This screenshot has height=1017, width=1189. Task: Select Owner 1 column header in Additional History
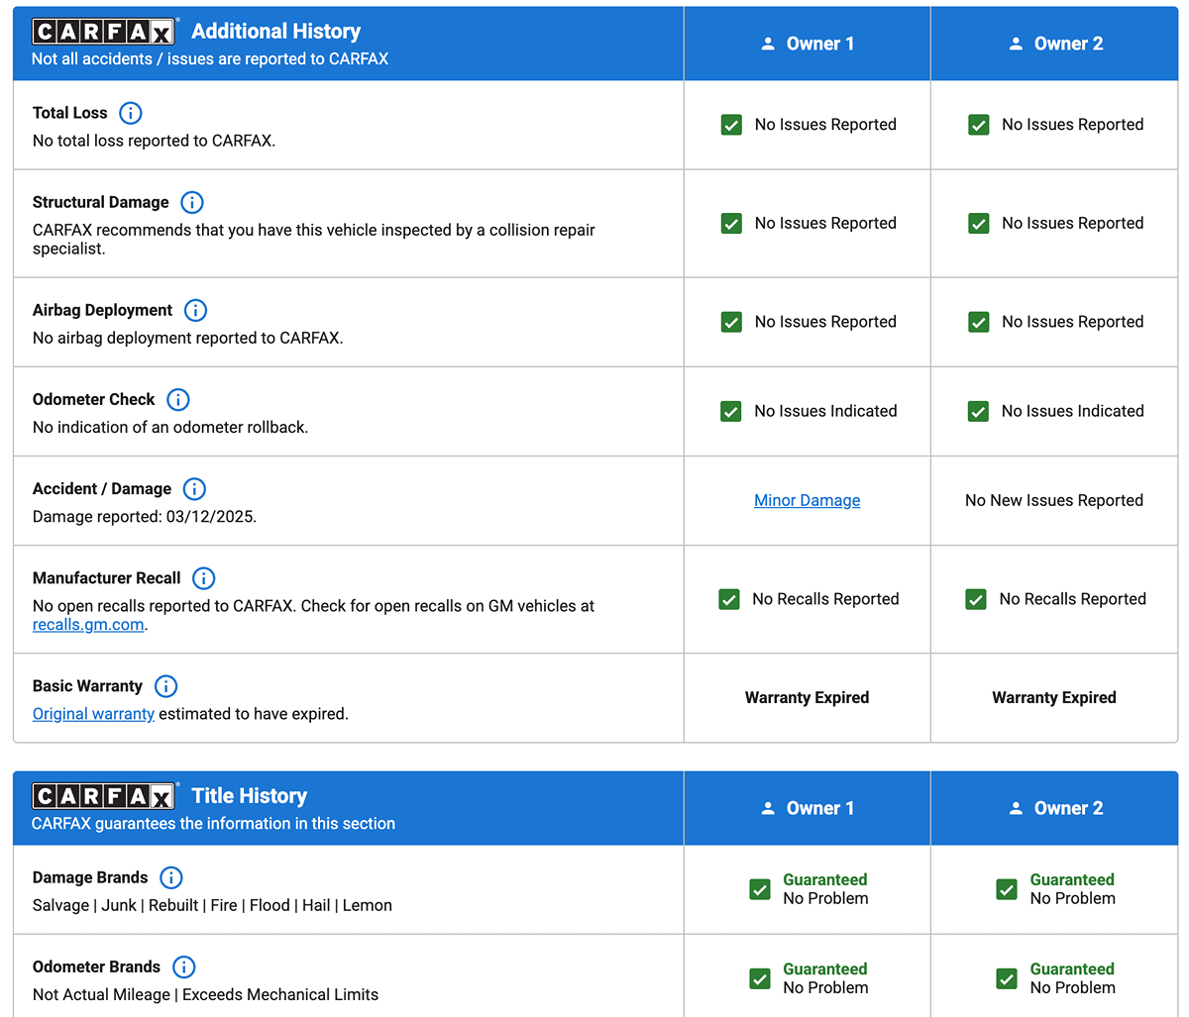[x=807, y=44]
